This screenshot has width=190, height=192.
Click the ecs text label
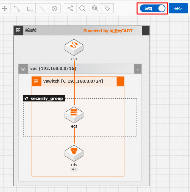coord(74,126)
